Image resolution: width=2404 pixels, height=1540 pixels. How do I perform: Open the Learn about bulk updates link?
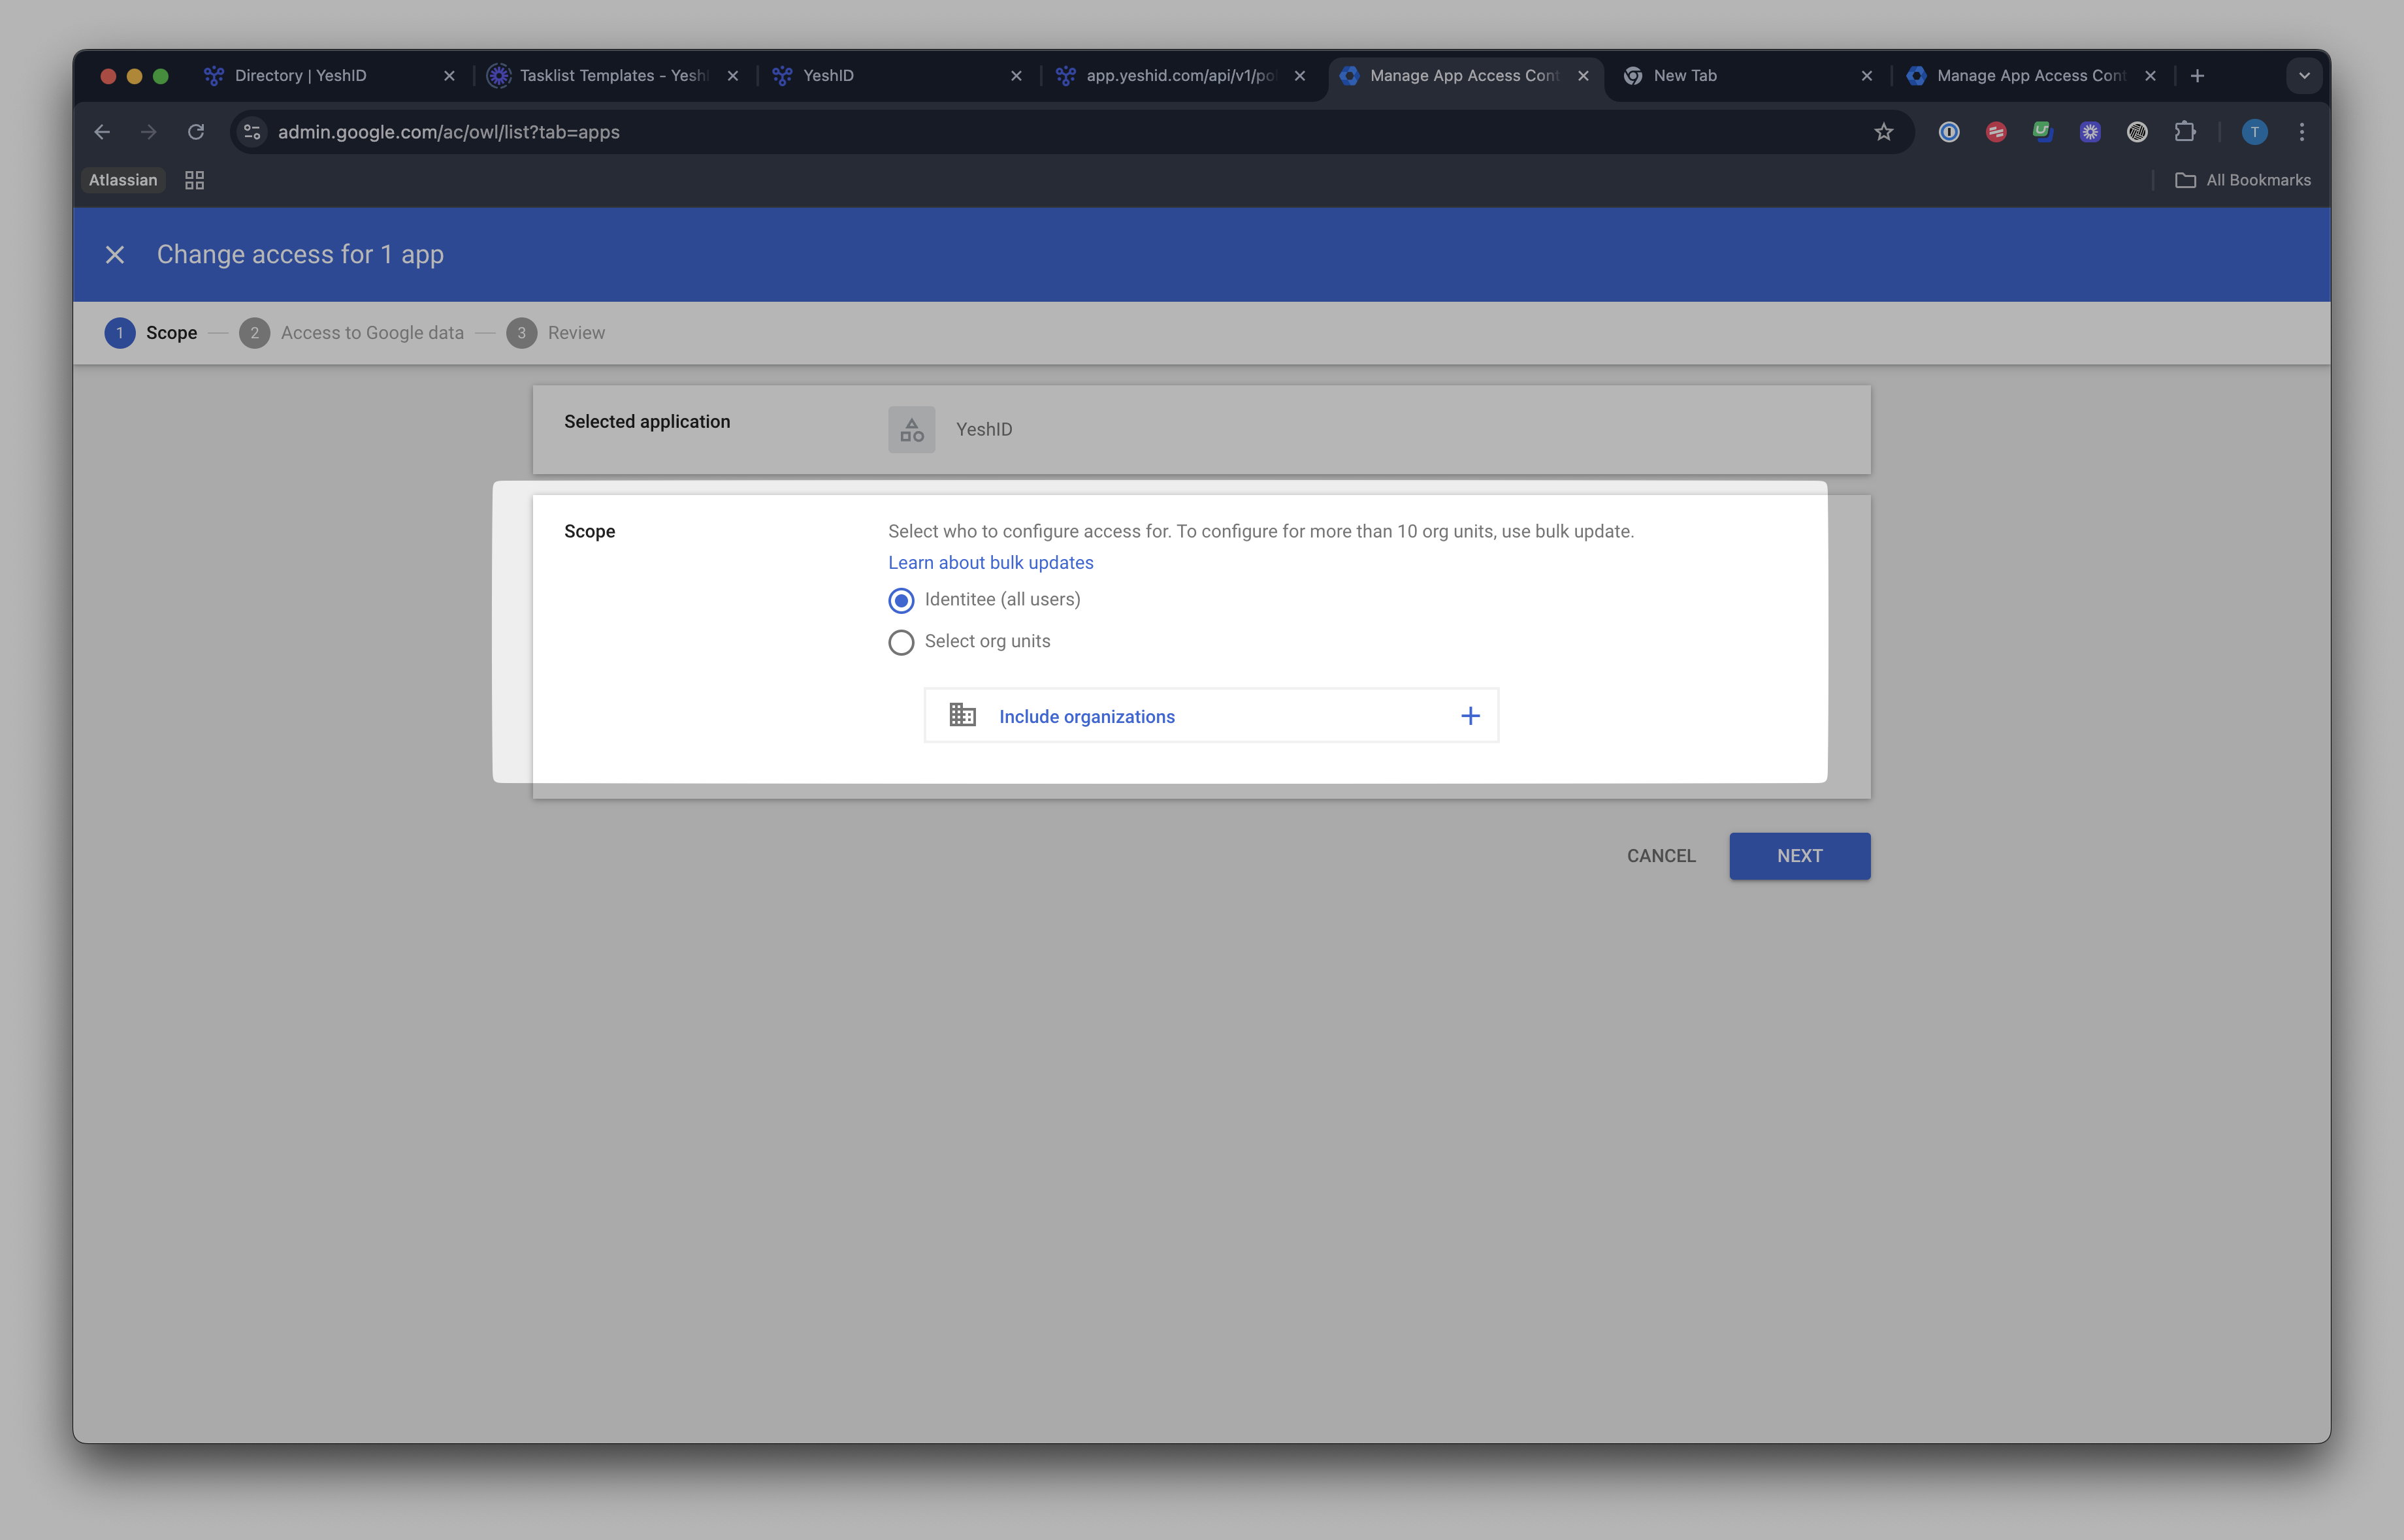(x=991, y=563)
